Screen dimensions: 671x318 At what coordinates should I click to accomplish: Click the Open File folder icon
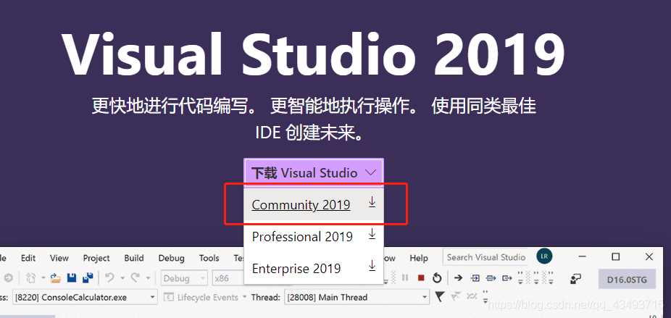[x=56, y=278]
